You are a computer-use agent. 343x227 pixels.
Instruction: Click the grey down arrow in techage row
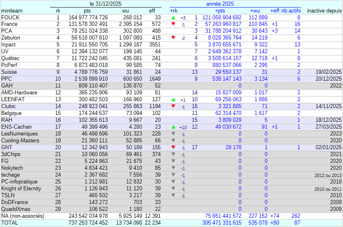tap(173, 175)
